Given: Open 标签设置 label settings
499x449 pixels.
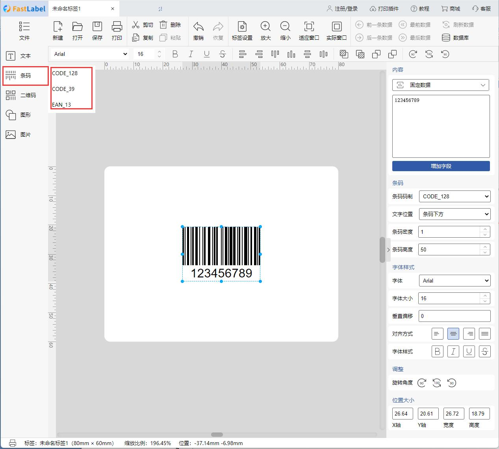Looking at the screenshot, I should pos(242,31).
